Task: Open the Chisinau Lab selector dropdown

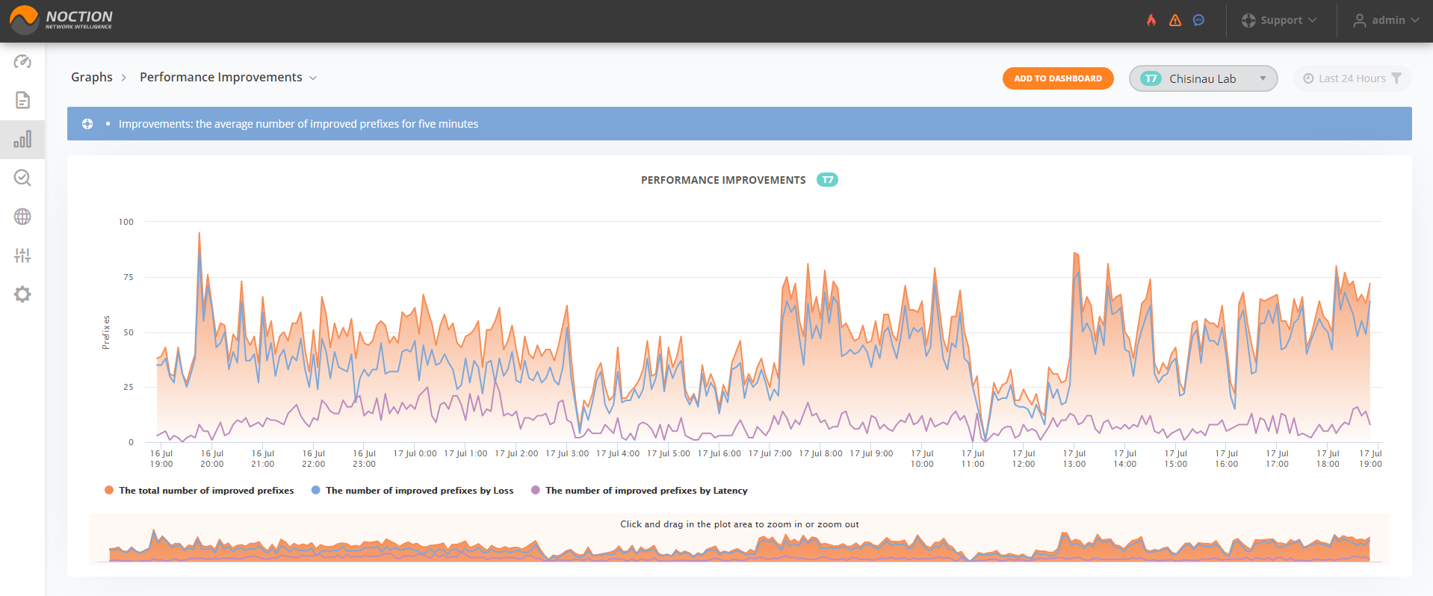Action: (1203, 78)
